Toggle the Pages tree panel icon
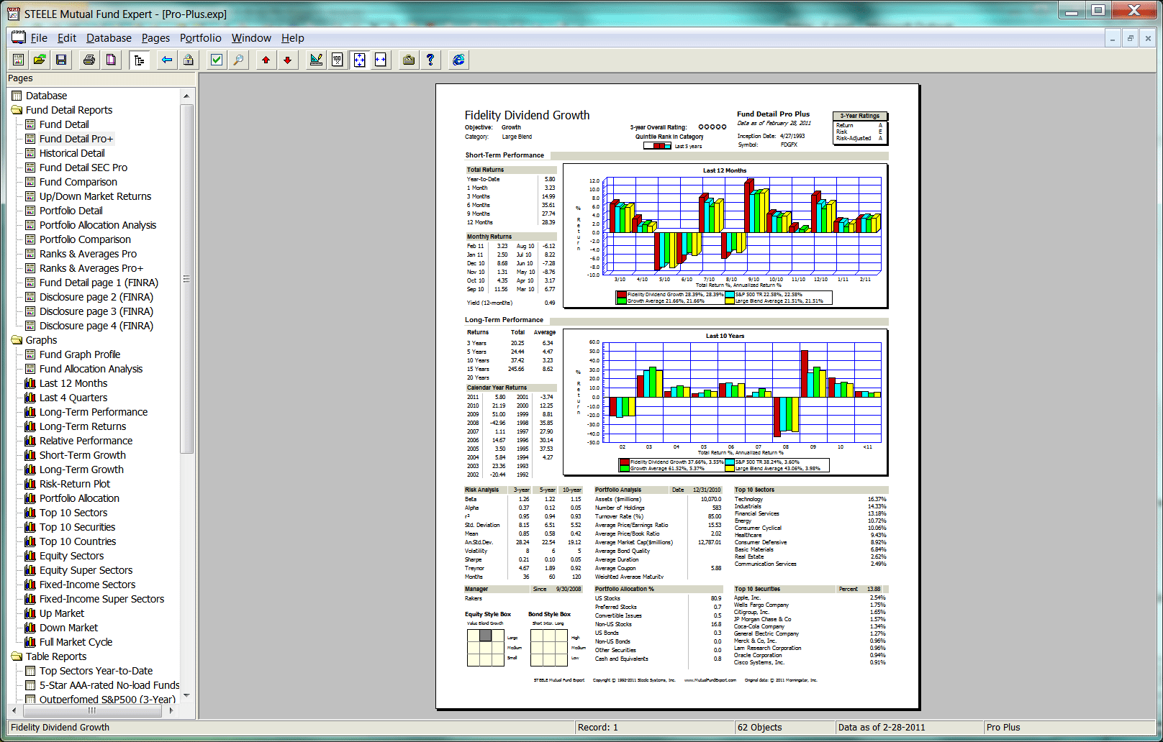The image size is (1163, 742). 139,60
